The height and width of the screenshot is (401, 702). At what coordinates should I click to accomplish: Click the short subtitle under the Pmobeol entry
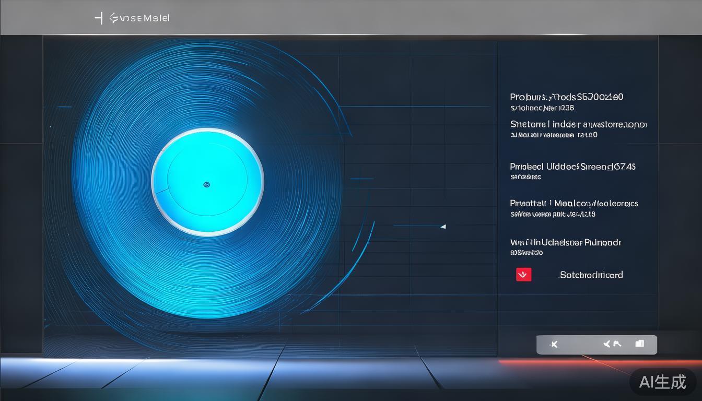(x=525, y=177)
